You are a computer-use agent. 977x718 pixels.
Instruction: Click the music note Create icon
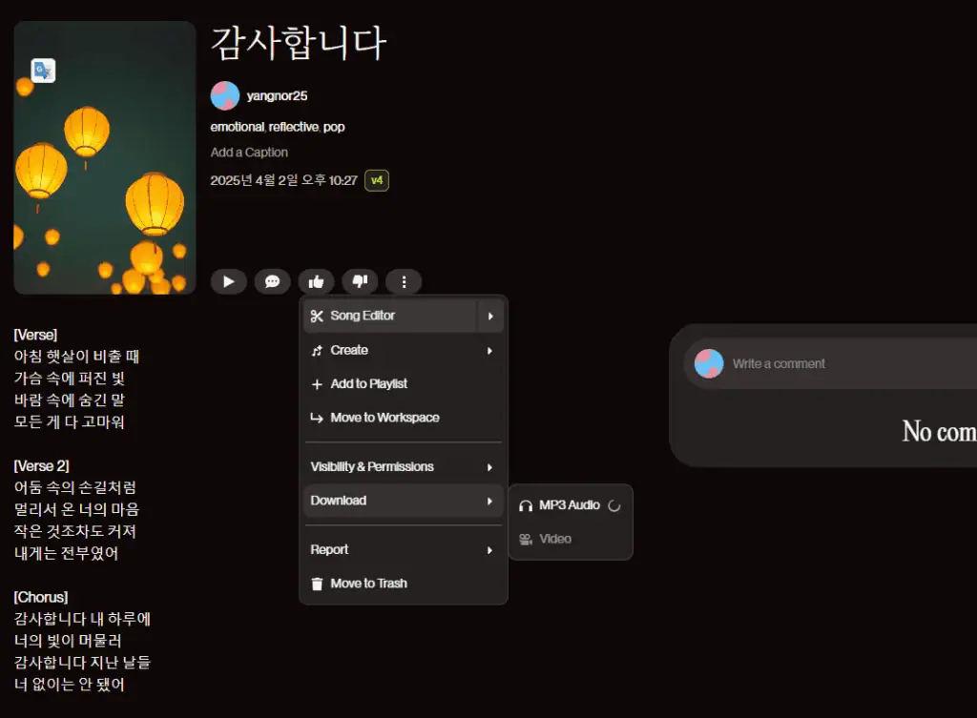point(317,350)
